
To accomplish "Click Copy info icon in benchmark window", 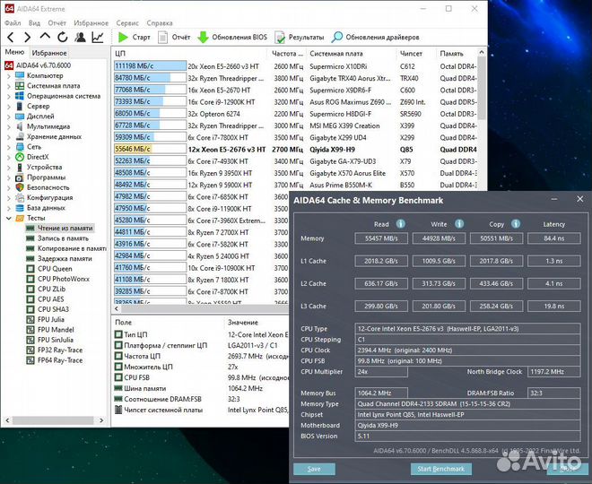I will (516, 224).
